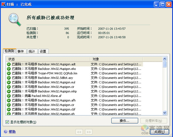Switch to the 检测到 tab
This screenshot has width=173, height=137.
coord(10,51)
